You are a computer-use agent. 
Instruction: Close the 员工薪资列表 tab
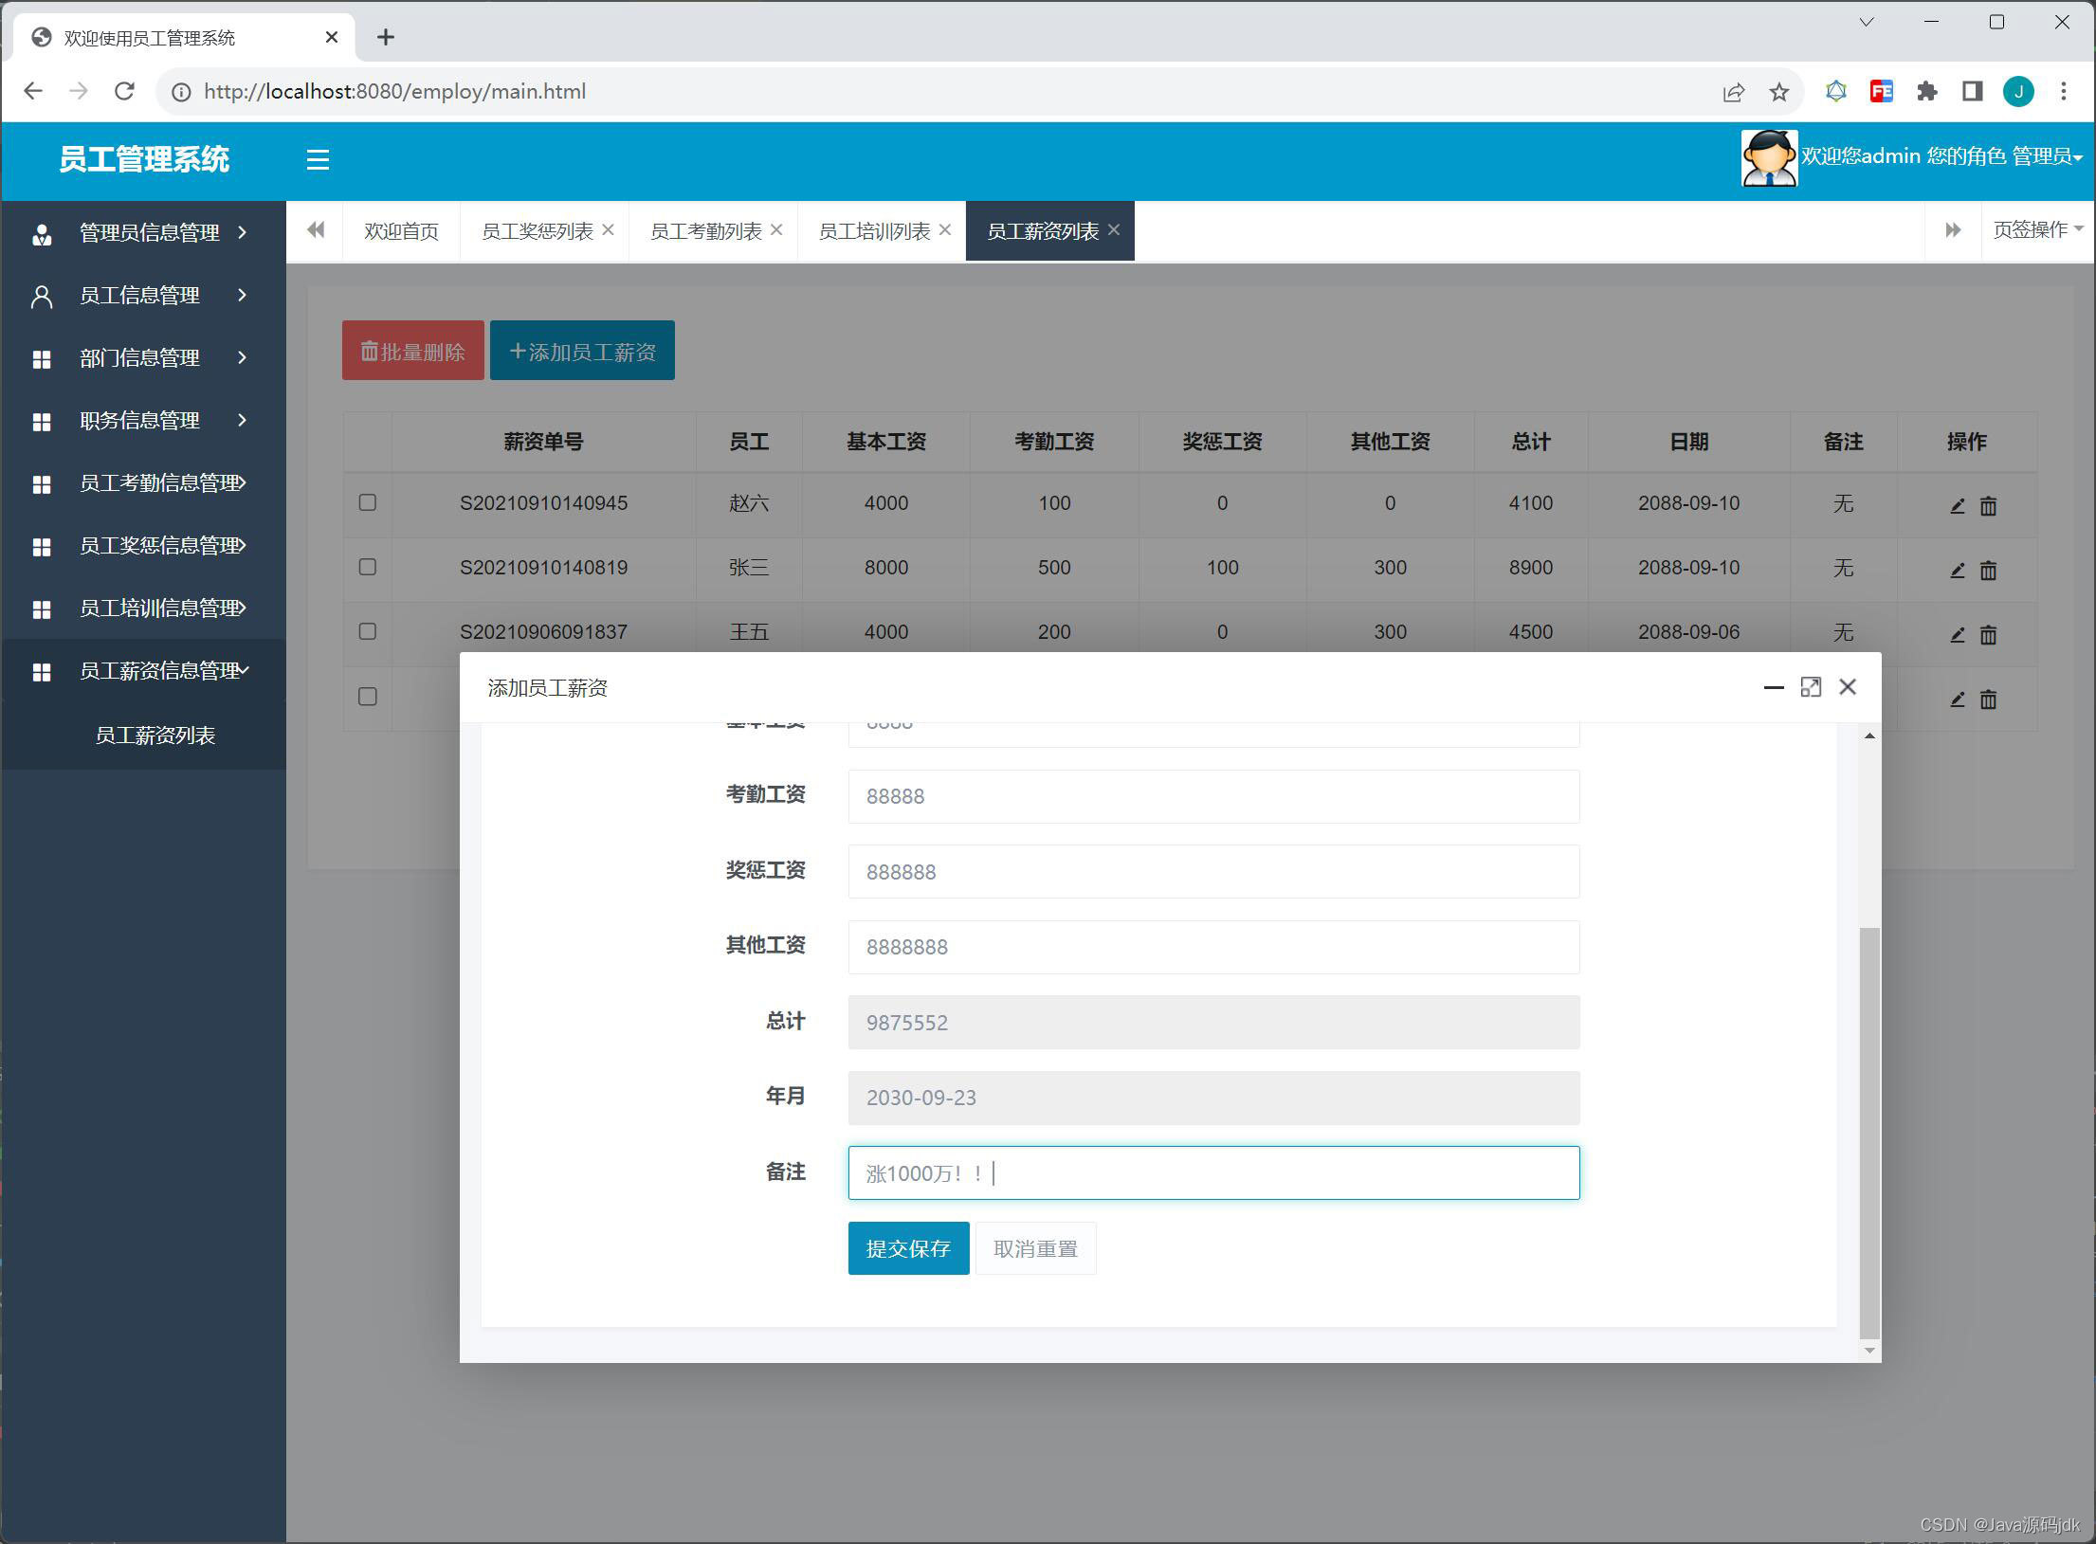click(1114, 229)
